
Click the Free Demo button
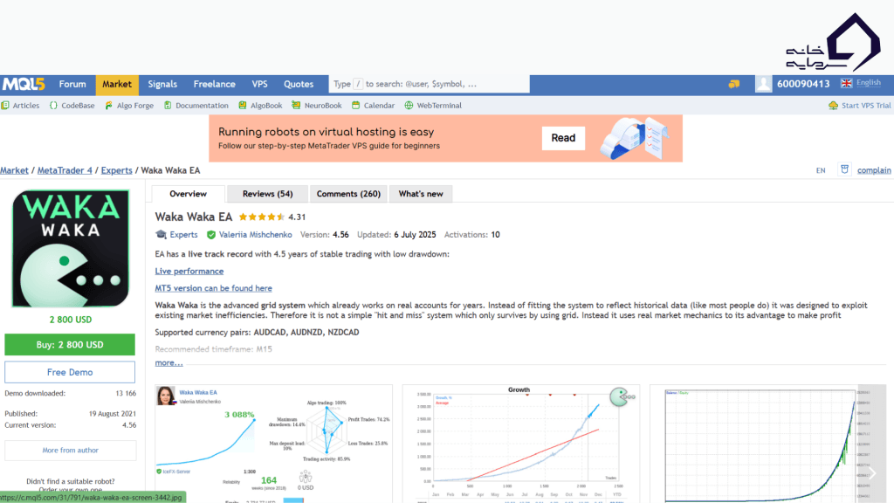(x=70, y=372)
